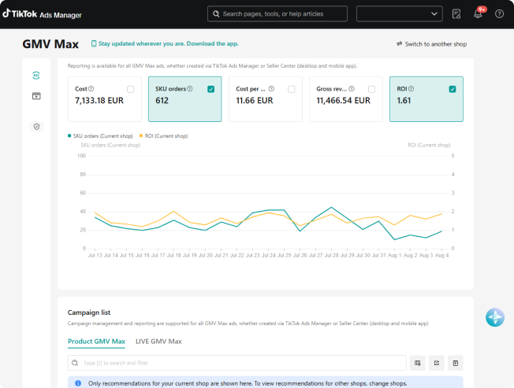Click the Campaign list heading
Viewport: 514px width, 388px height.
point(89,312)
